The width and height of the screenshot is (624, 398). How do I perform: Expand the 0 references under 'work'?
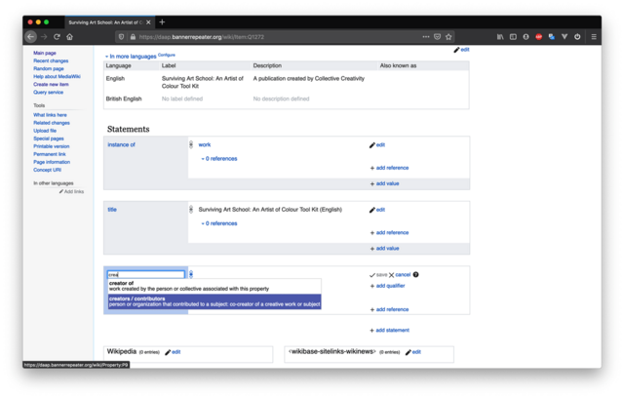coord(219,158)
